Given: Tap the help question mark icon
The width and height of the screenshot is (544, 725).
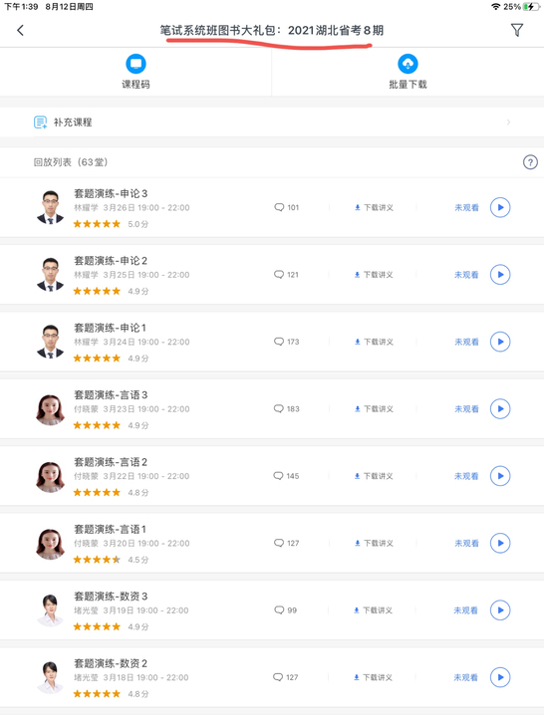Looking at the screenshot, I should coord(530,162).
